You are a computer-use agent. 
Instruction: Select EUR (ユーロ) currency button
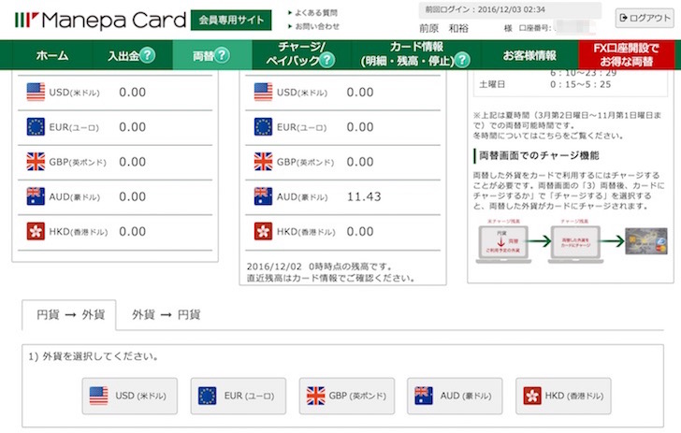point(238,397)
